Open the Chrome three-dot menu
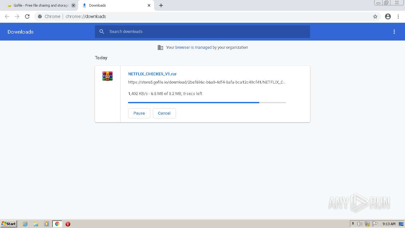The width and height of the screenshot is (405, 228). 398,16
